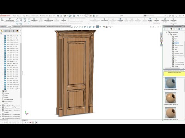Open the Help question mark icon

[173, 16]
